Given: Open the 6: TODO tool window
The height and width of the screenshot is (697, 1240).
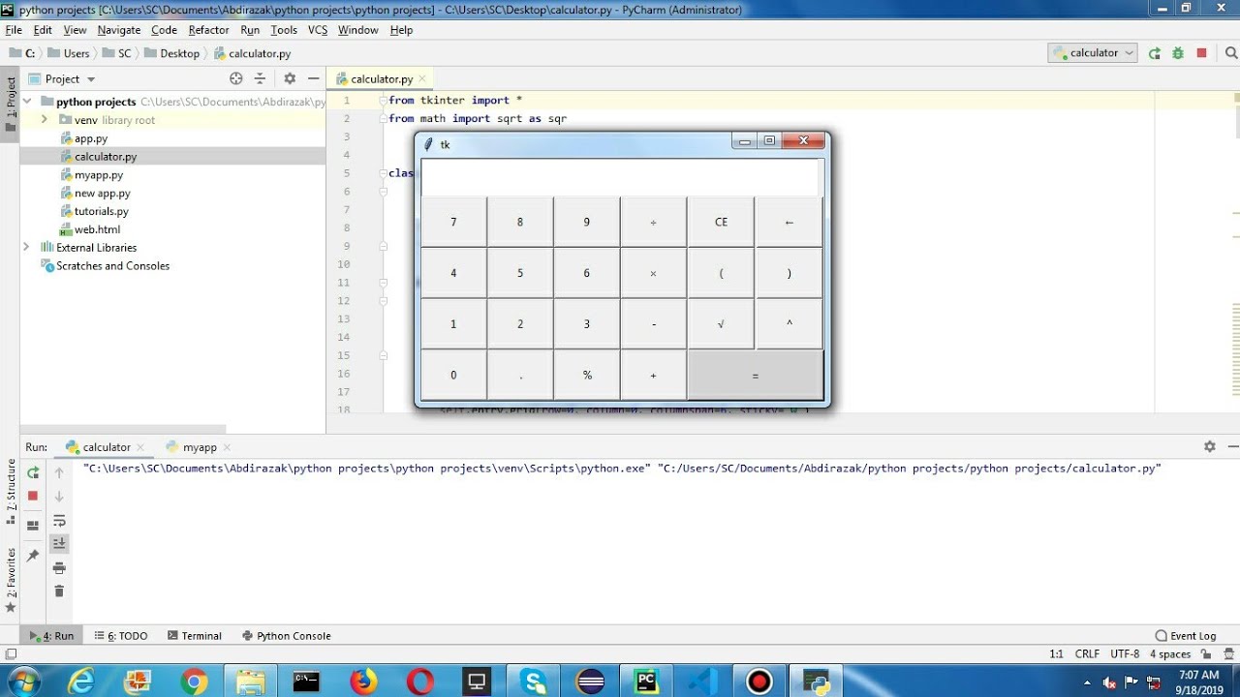Looking at the screenshot, I should coord(121,636).
